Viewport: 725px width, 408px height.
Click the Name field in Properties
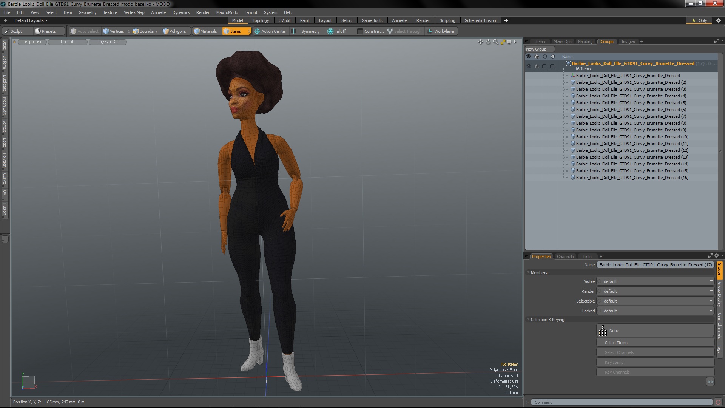(x=655, y=265)
